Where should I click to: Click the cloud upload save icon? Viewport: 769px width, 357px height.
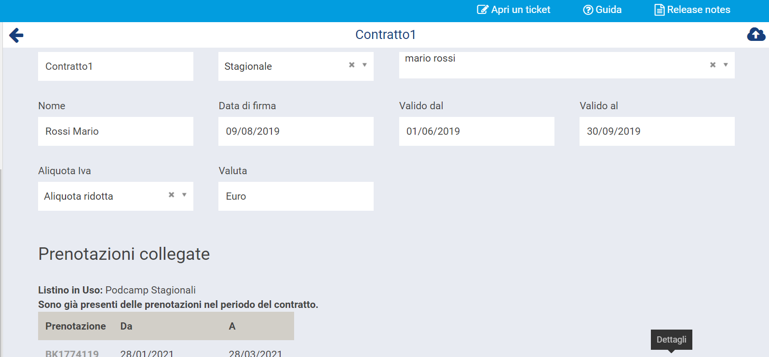[756, 35]
